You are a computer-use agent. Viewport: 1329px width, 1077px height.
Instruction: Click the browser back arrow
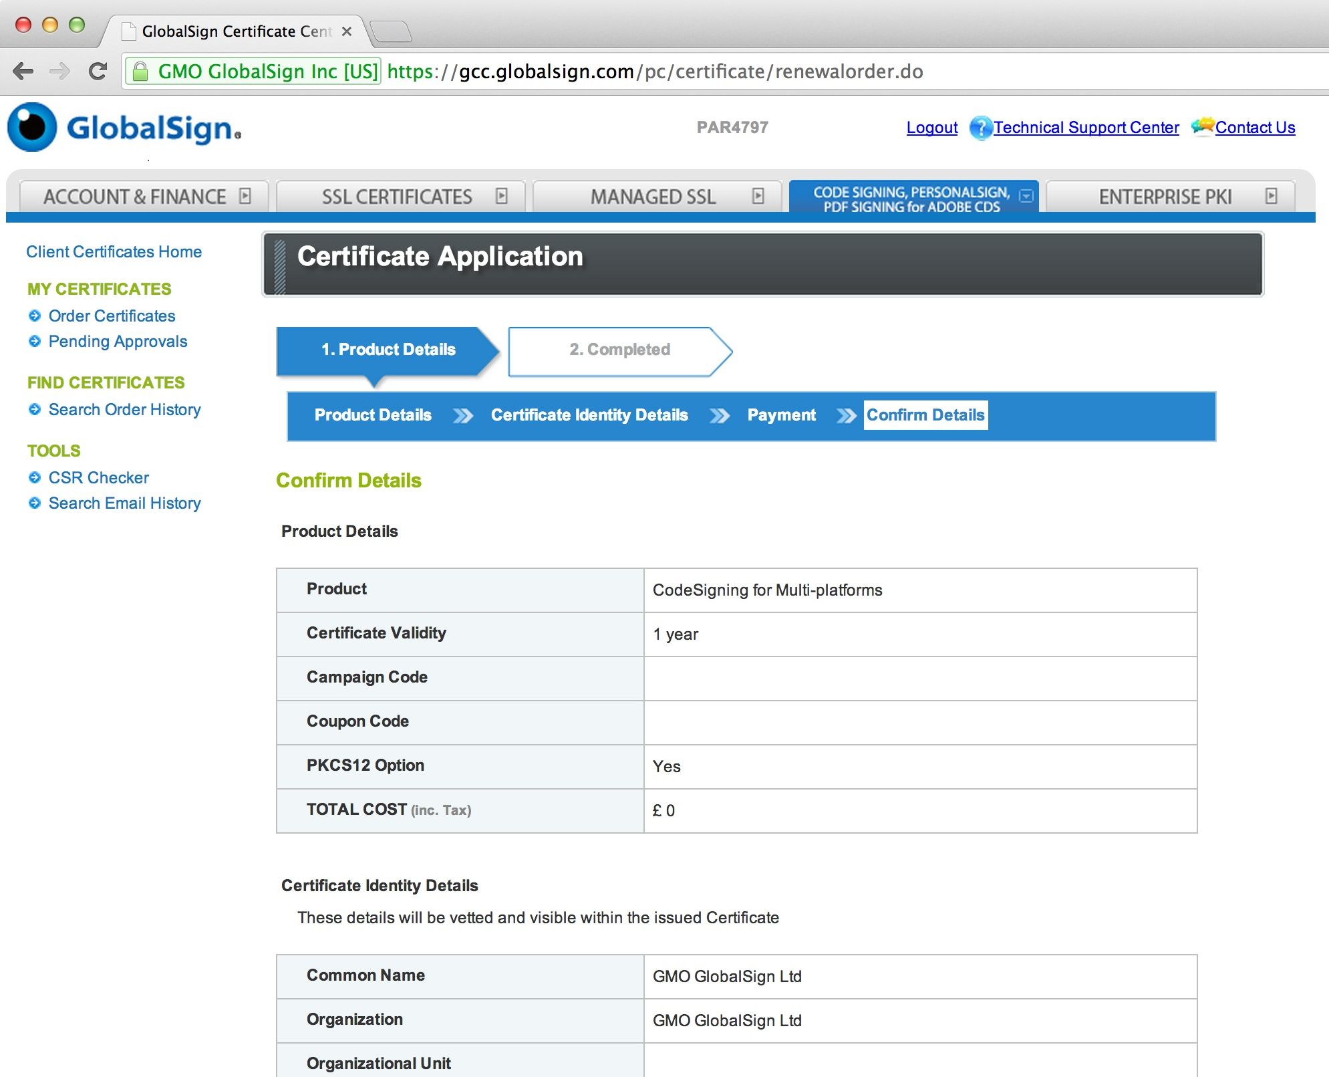(23, 71)
